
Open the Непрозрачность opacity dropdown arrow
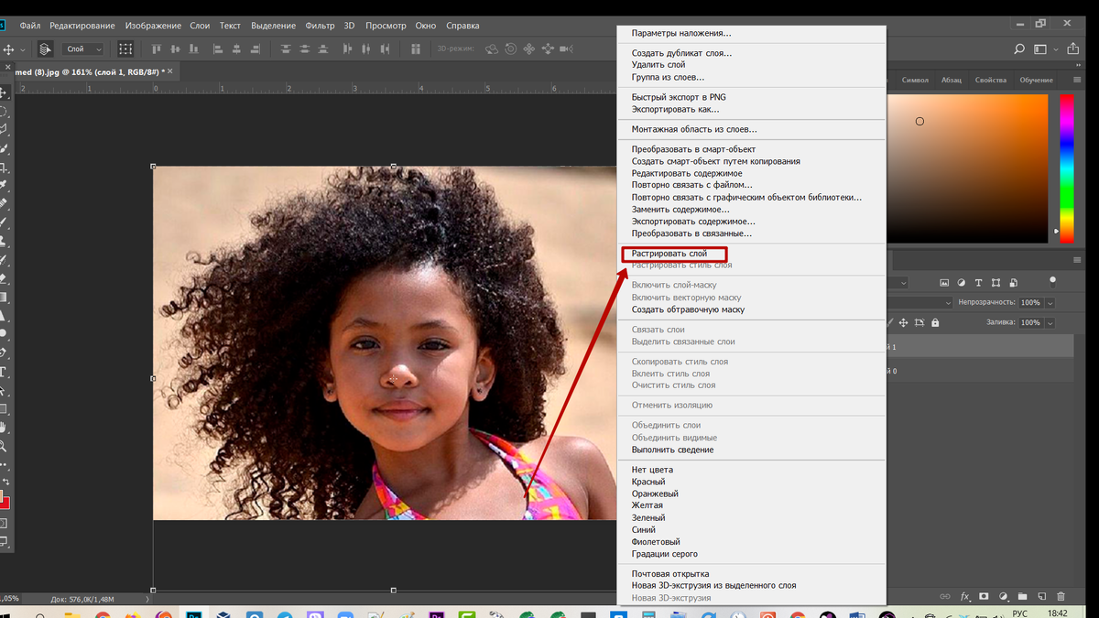coord(1050,303)
